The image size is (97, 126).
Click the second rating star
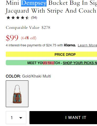(x=13, y=18)
